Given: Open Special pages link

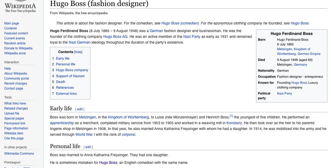Looking at the screenshot, I should click(14, 118).
